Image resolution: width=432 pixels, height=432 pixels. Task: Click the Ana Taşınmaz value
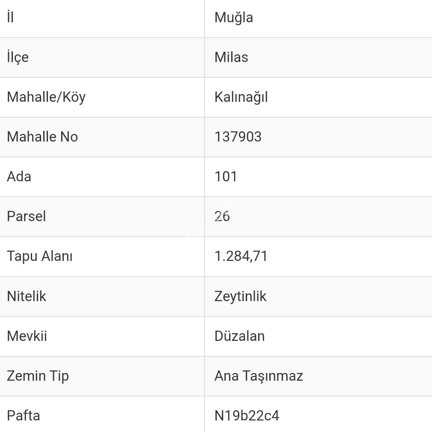(259, 376)
